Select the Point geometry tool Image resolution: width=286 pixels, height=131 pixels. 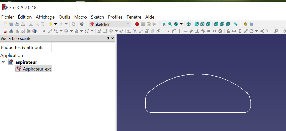[x=44, y=31]
